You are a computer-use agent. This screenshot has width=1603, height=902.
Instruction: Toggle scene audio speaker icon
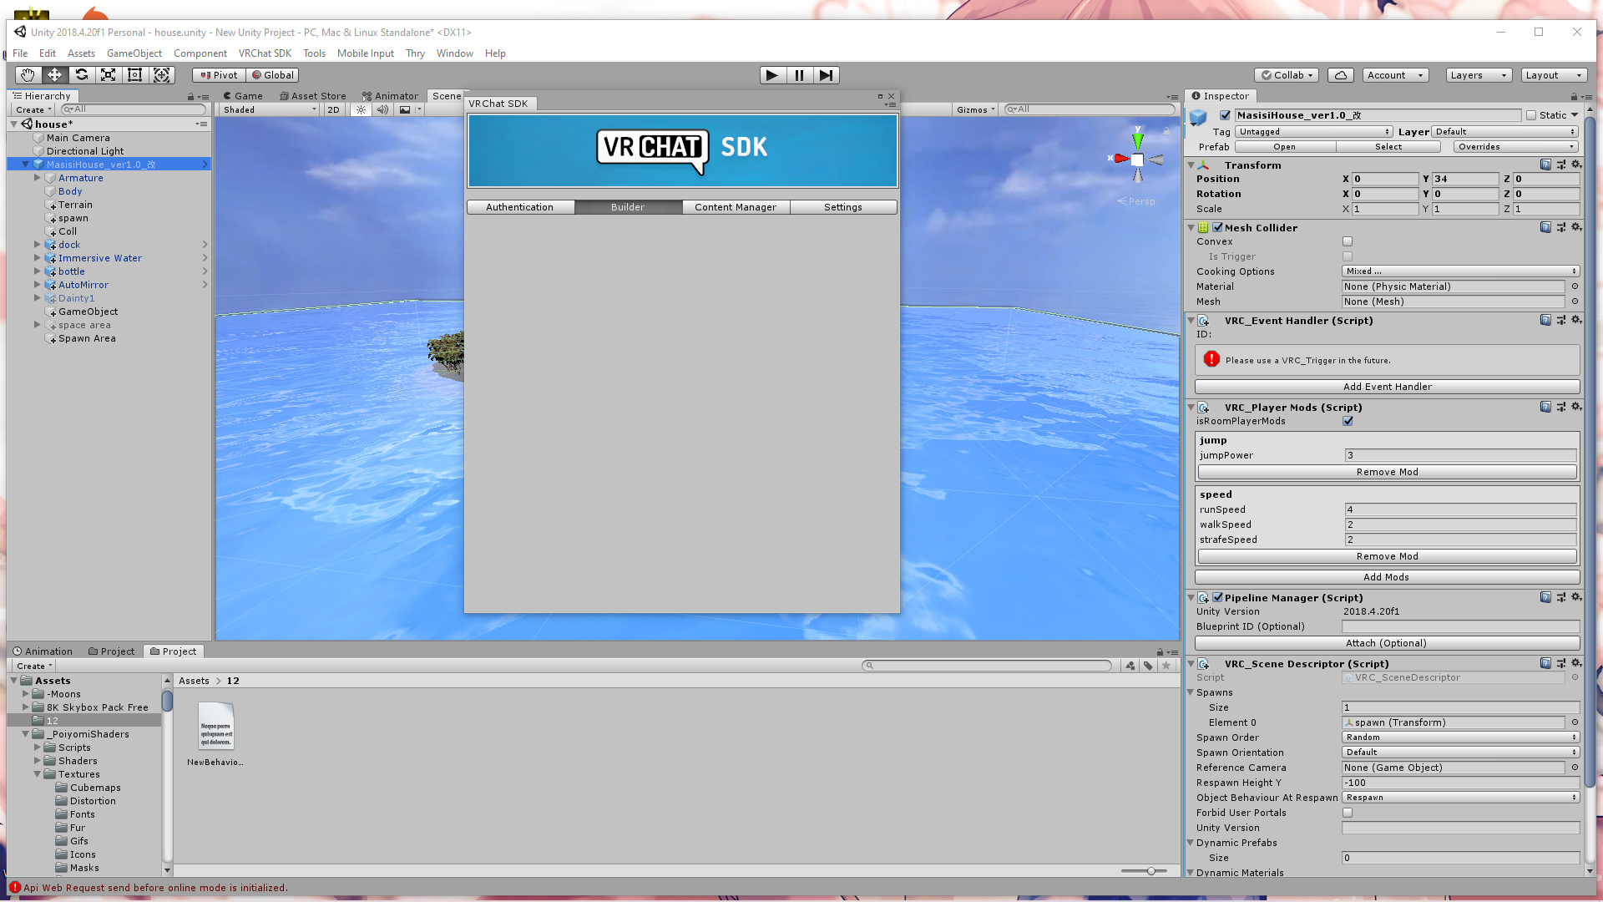tap(382, 109)
